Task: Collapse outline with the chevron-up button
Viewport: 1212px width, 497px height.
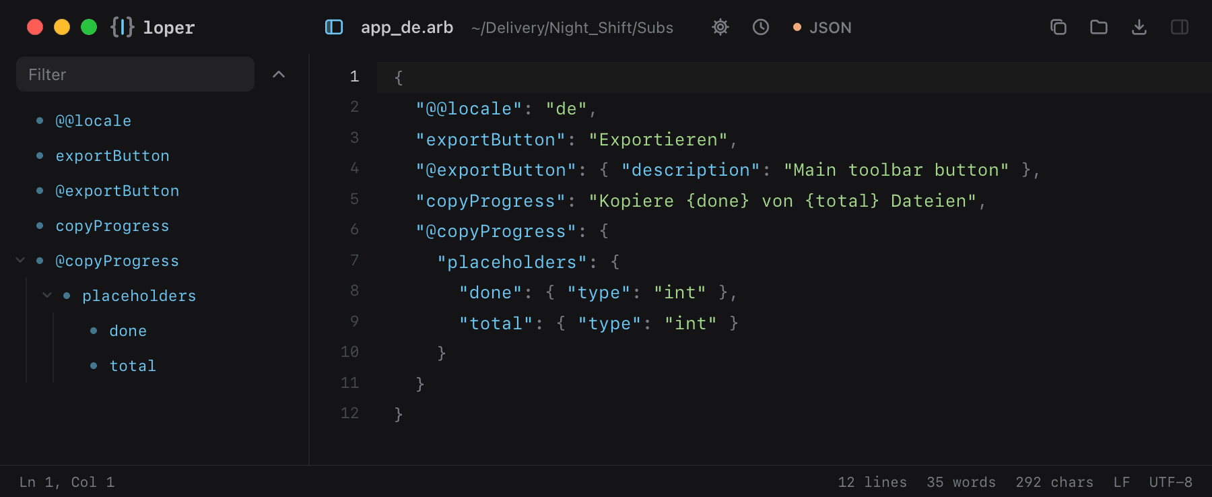Action: pos(279,74)
